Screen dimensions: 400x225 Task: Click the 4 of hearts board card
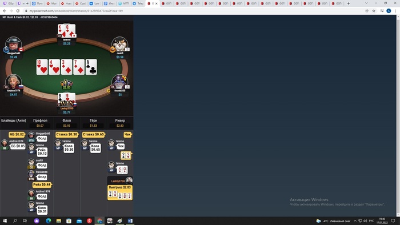(x=54, y=67)
